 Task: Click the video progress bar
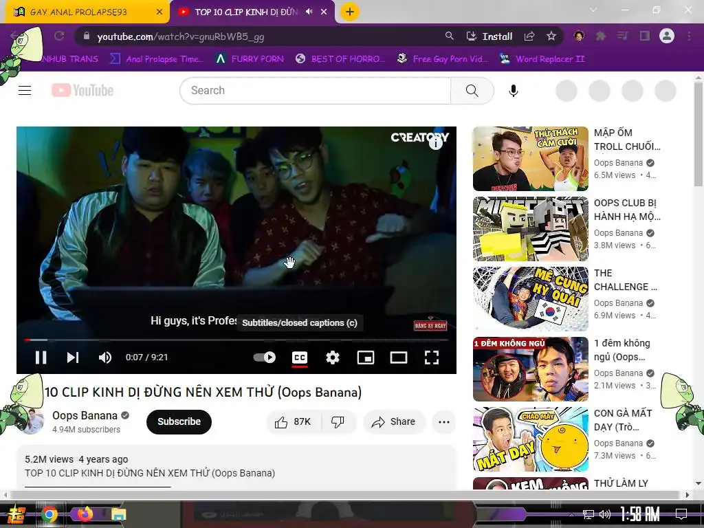(x=236, y=340)
